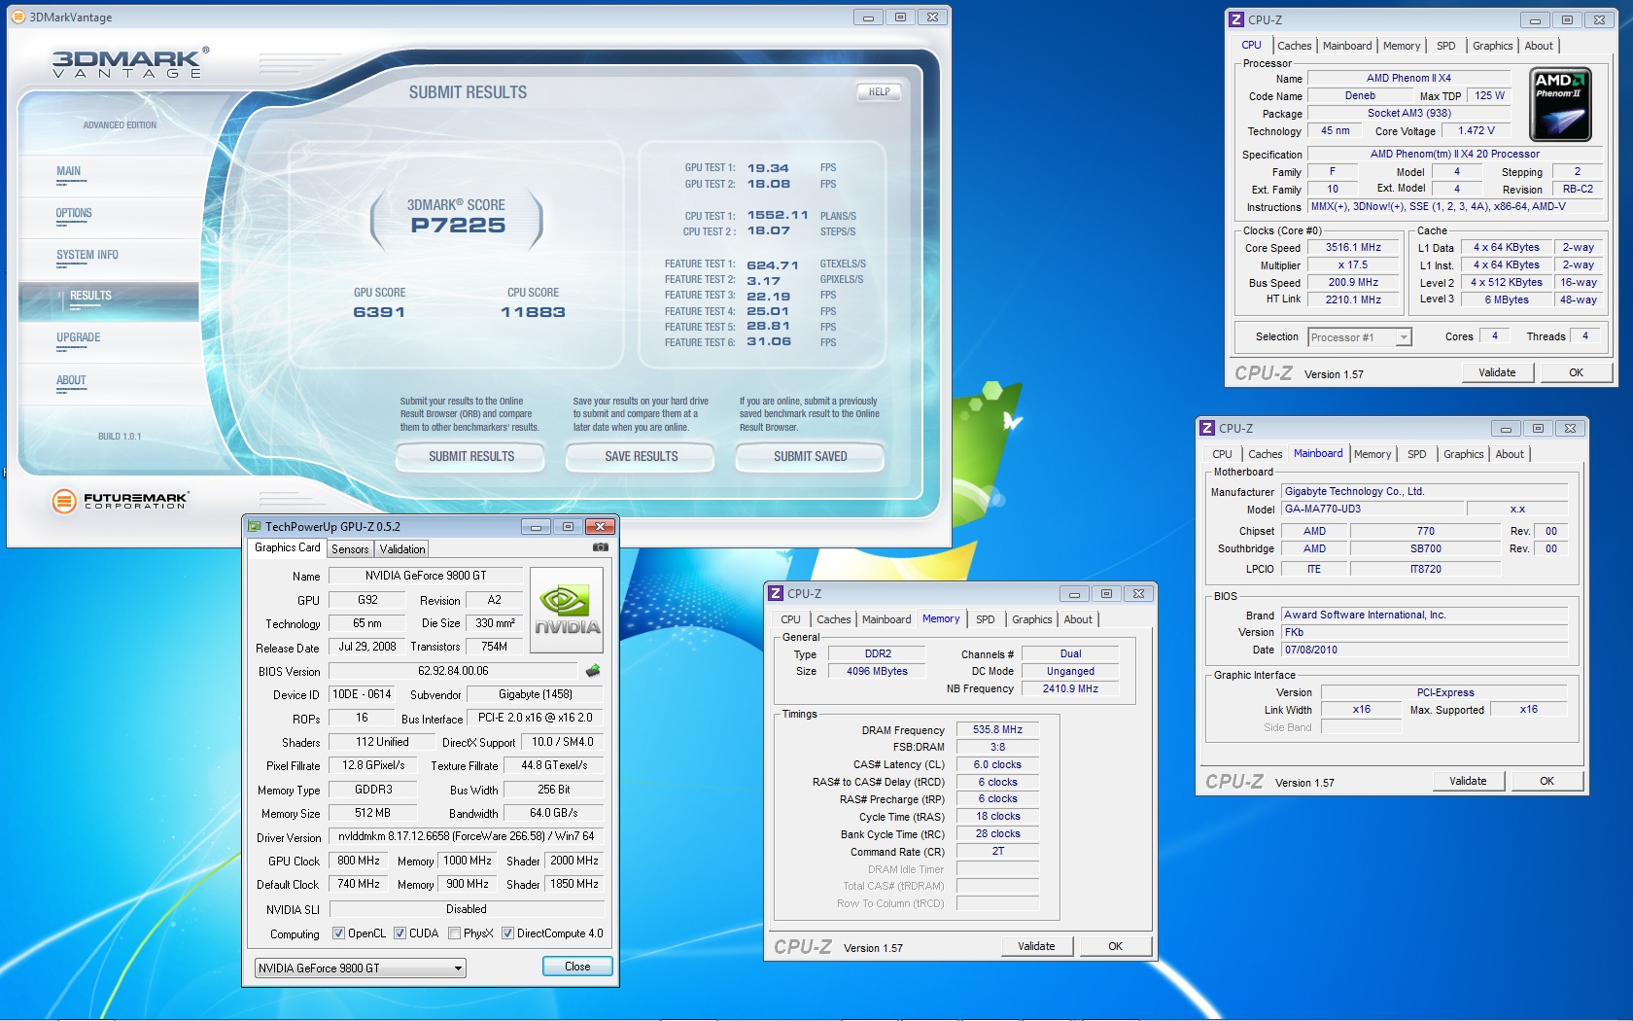Click OK in the CPU-Z processor window
Image resolution: width=1633 pixels, height=1021 pixels.
(1576, 372)
